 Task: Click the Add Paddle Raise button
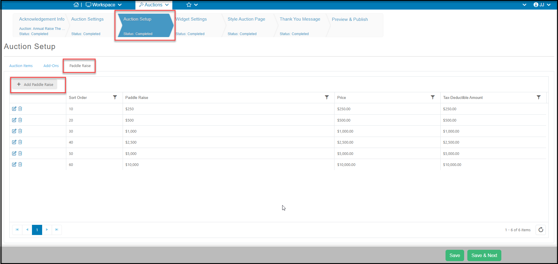tap(35, 84)
